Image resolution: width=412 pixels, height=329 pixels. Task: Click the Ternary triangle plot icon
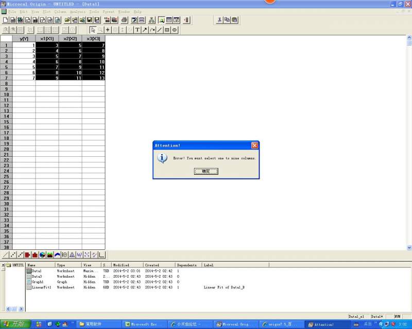pos(72,254)
